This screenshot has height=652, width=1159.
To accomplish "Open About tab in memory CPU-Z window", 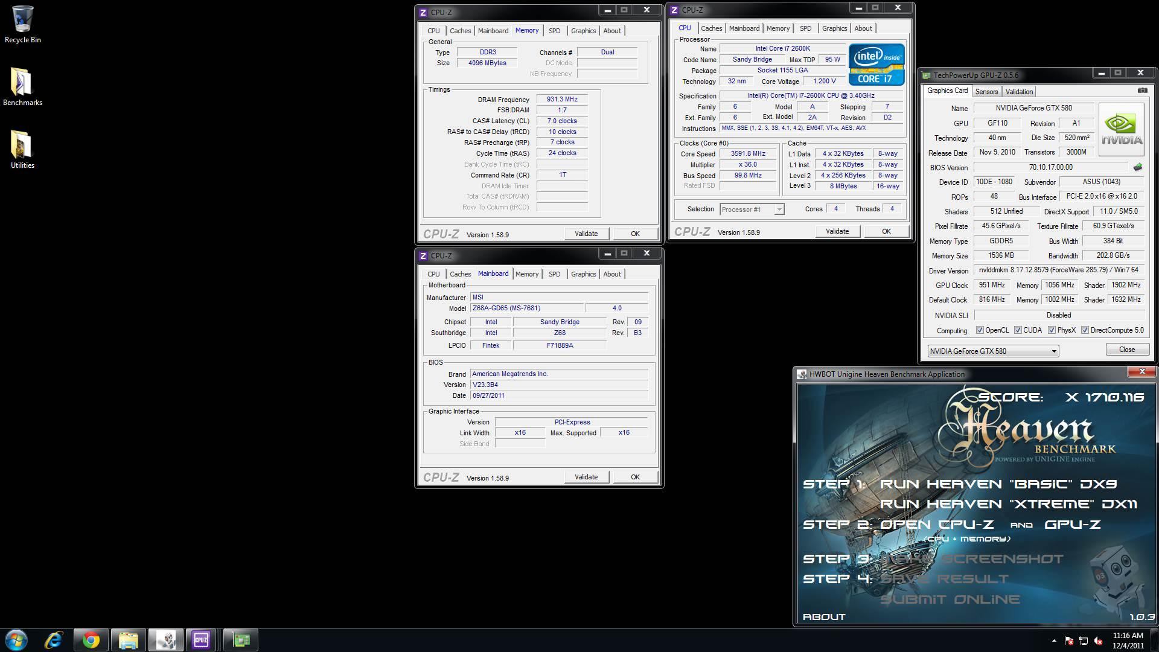I will tap(611, 31).
